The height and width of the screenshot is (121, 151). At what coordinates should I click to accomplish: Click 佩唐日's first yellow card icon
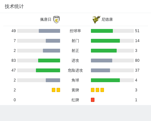(x=53, y=90)
